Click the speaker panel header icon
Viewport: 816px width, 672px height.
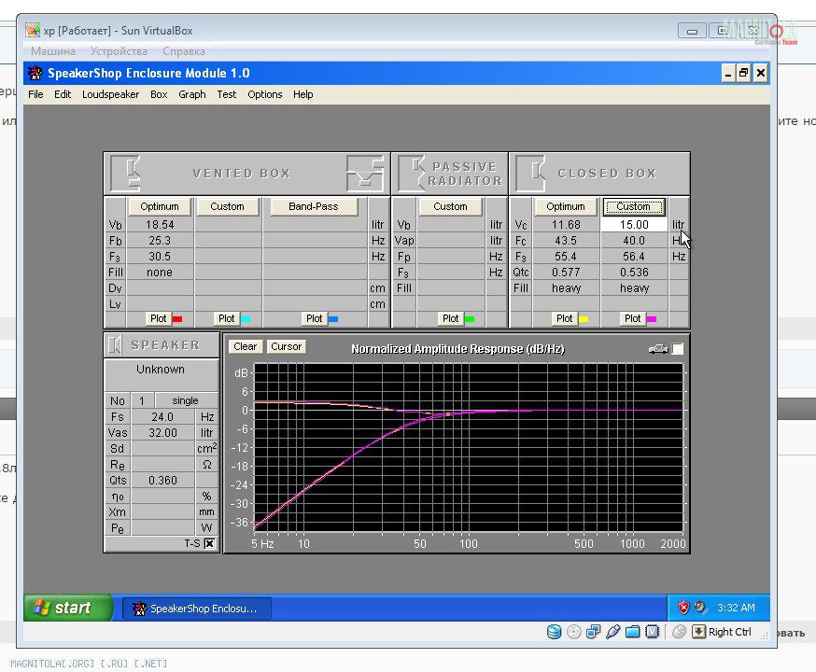tap(114, 345)
